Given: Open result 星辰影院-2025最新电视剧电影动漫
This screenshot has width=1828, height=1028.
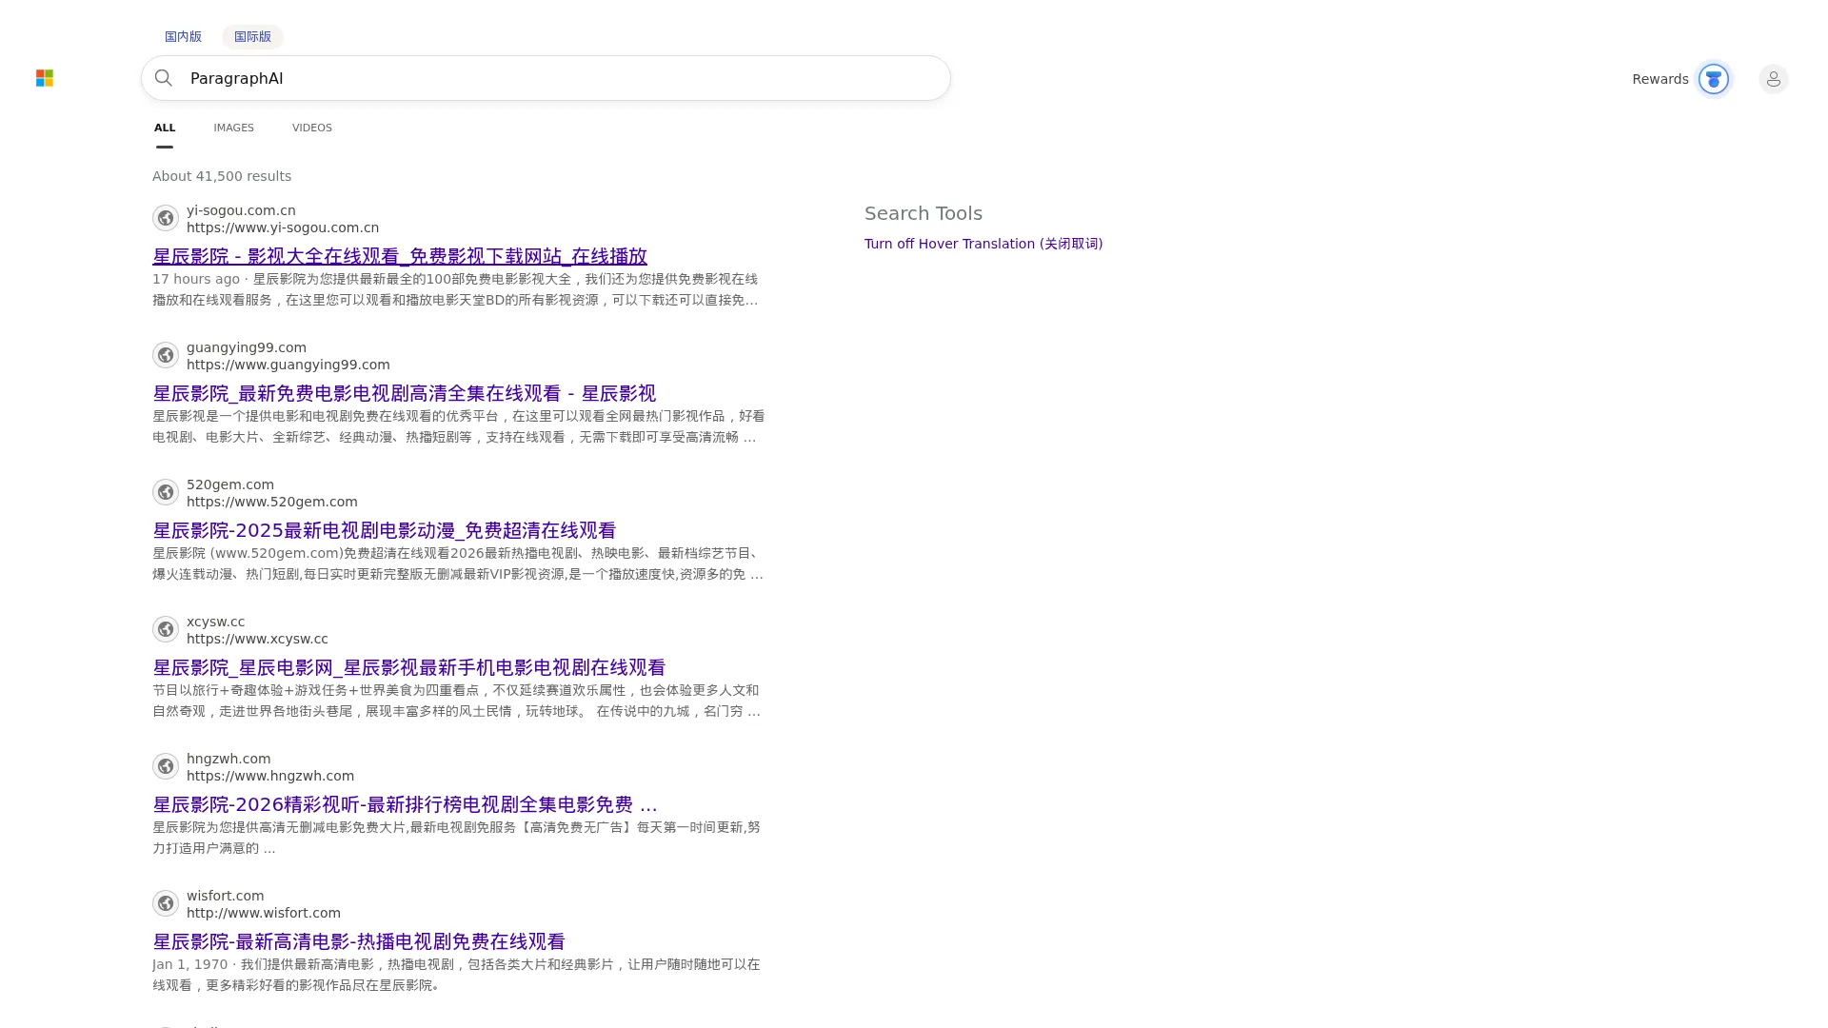Looking at the screenshot, I should tap(384, 530).
